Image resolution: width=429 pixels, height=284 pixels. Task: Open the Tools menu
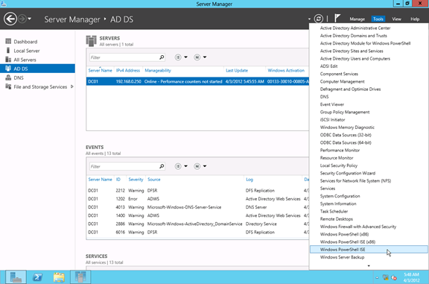click(378, 19)
